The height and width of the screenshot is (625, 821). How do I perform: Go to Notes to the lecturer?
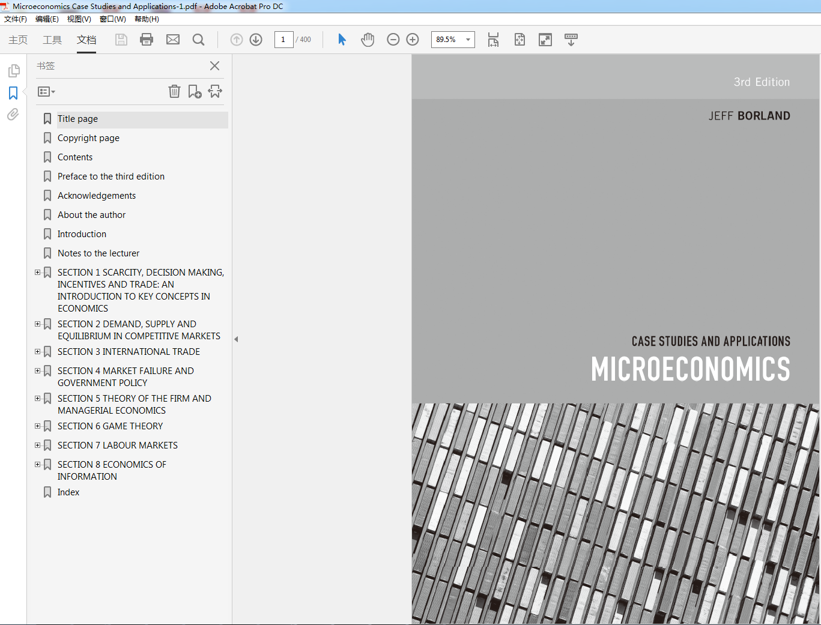click(x=98, y=253)
